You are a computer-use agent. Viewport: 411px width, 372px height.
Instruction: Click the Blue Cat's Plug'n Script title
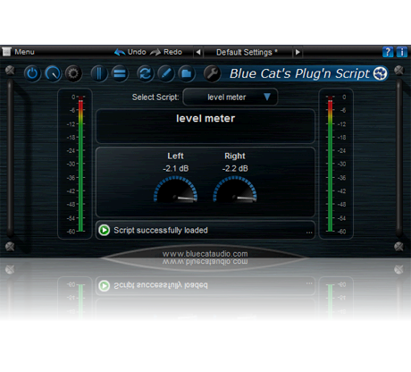coord(299,73)
